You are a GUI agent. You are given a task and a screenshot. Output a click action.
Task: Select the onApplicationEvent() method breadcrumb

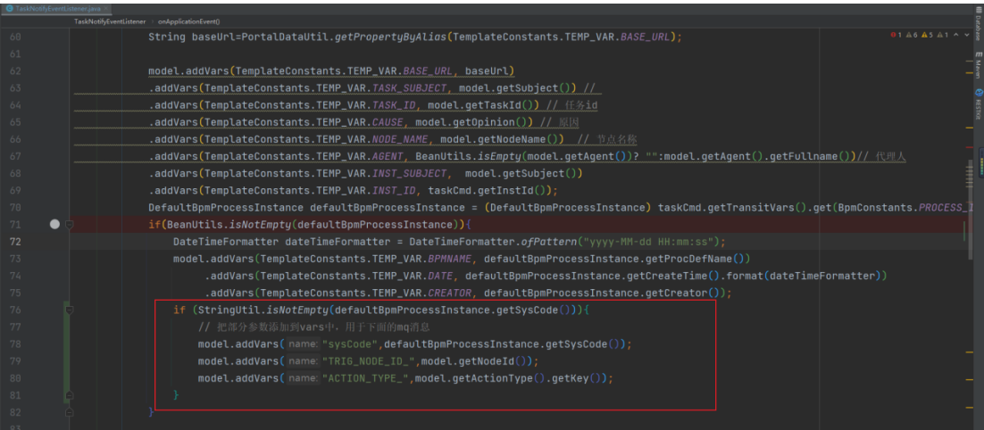point(189,21)
